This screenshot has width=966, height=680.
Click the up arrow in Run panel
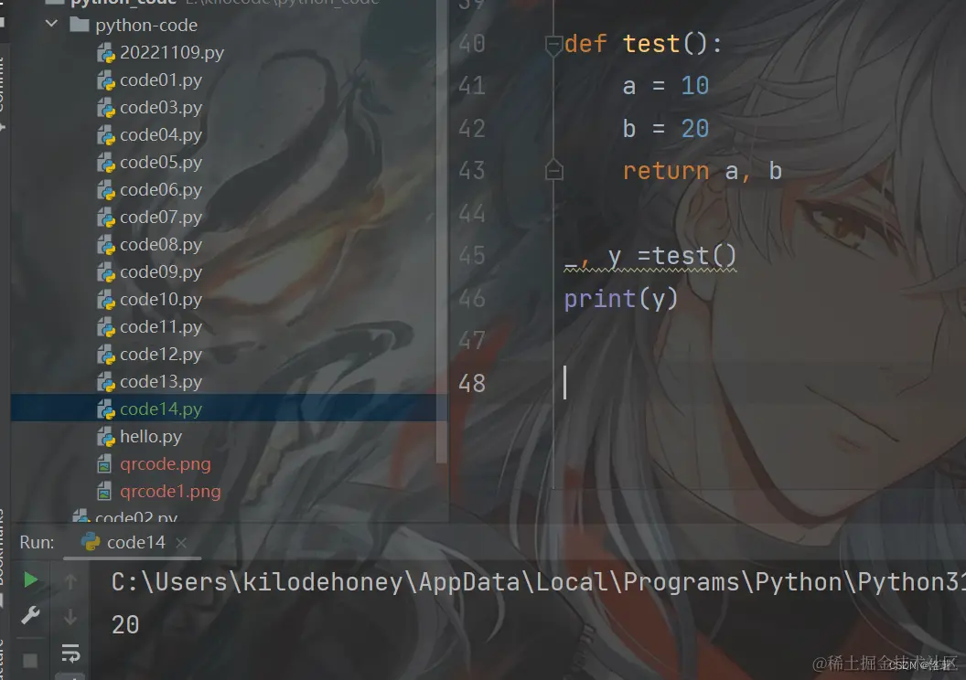70,581
